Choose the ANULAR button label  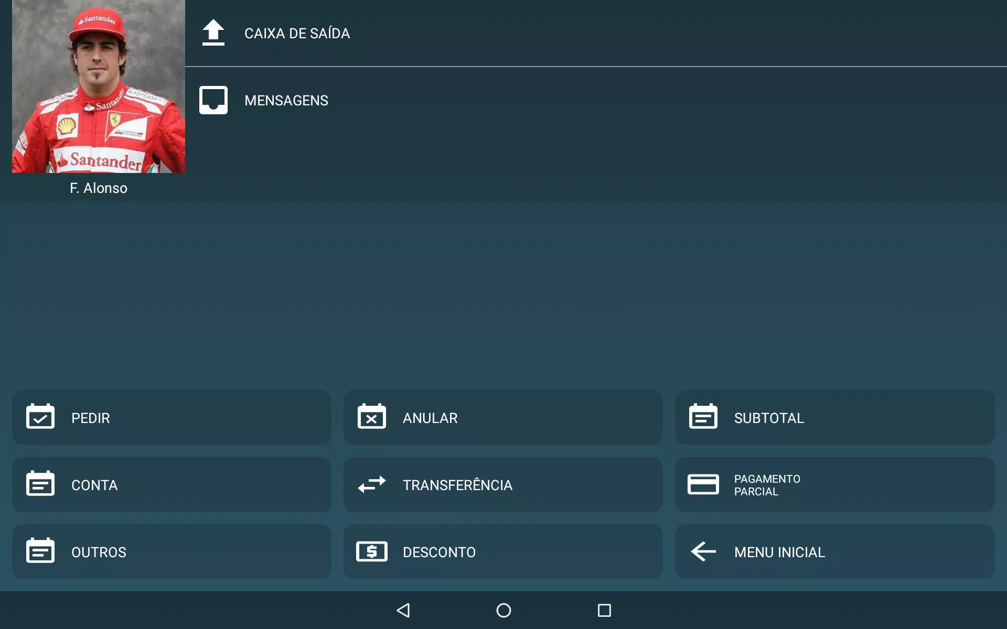click(x=430, y=418)
